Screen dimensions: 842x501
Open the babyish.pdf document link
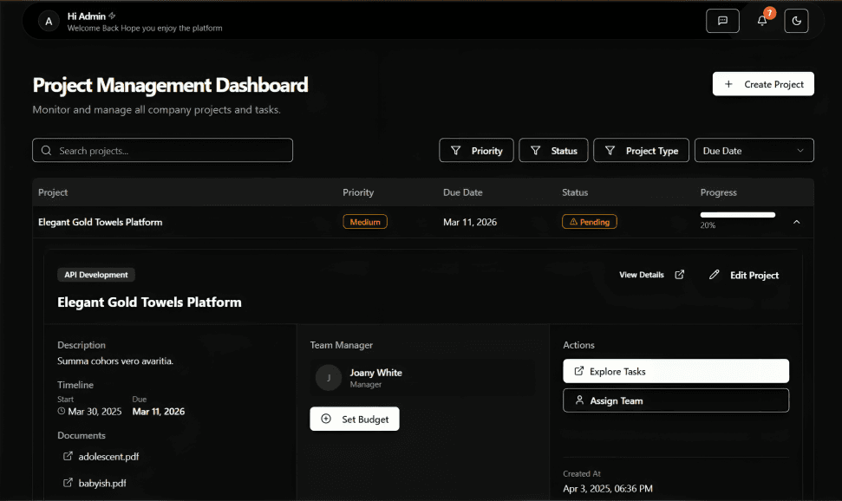pyautogui.click(x=101, y=483)
